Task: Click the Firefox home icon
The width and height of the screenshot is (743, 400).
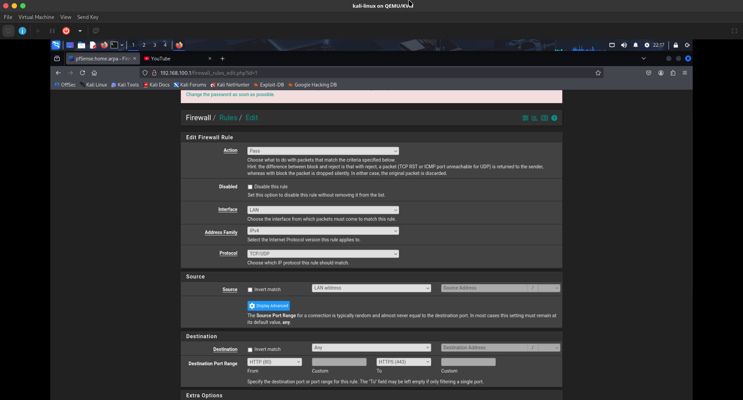Action: click(x=94, y=73)
